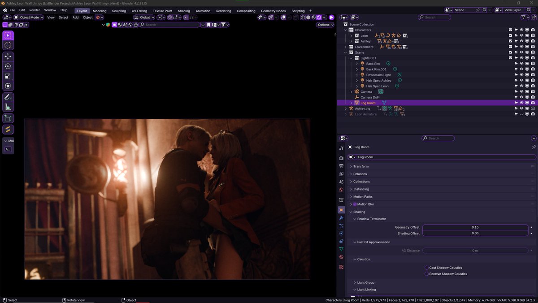Hide the Camera object with eye icon
Viewport: 538px width, 303px height.
point(521,91)
